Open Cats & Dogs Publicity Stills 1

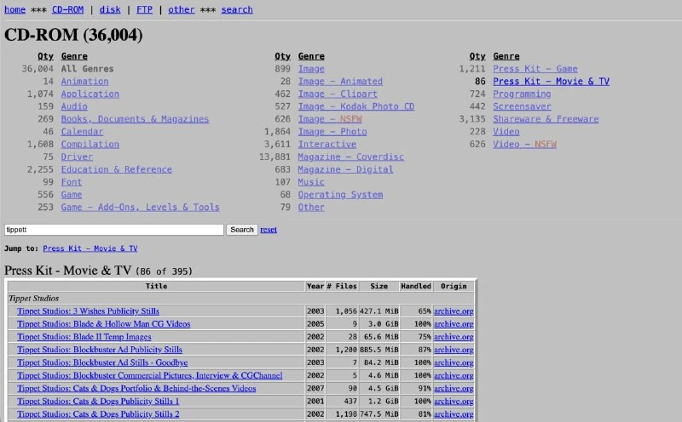98,402
